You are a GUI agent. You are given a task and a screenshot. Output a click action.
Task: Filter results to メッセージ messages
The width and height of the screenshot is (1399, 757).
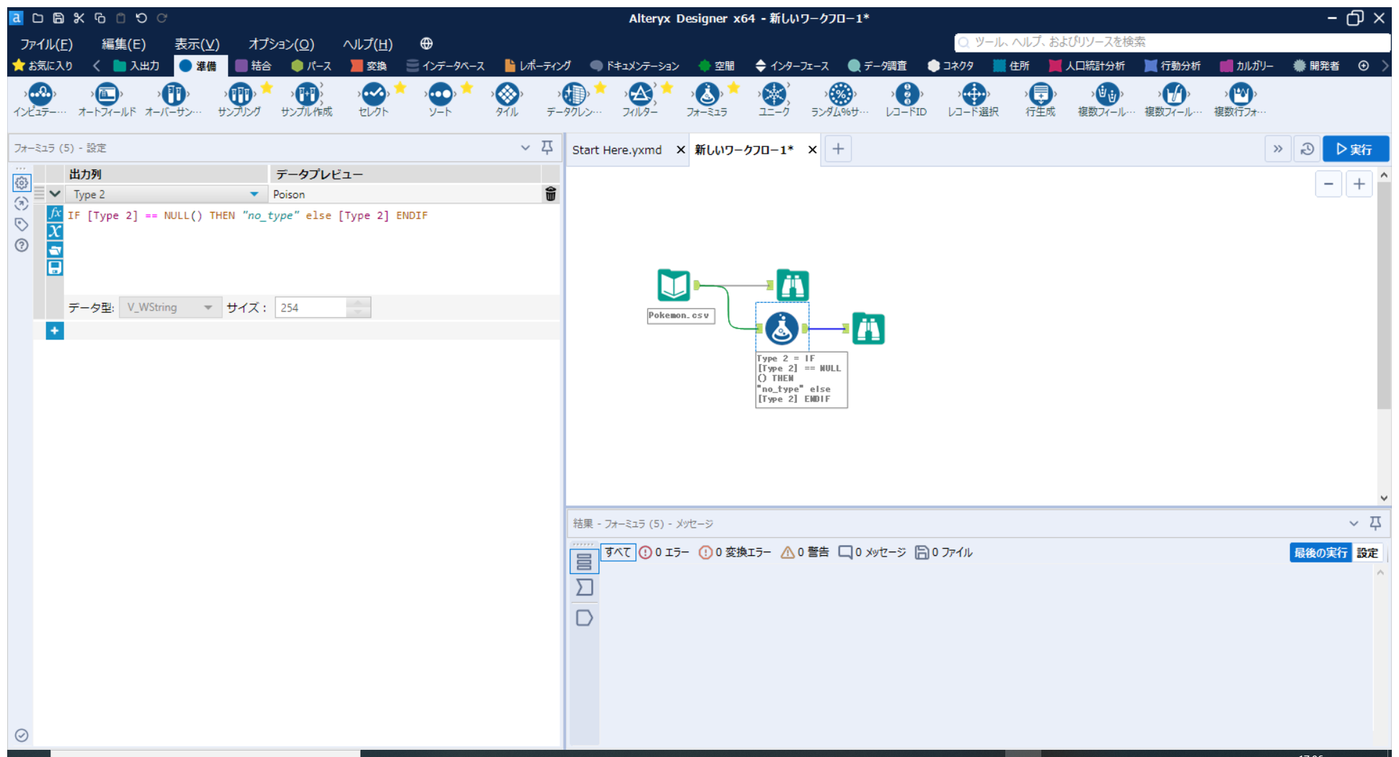[x=873, y=552]
